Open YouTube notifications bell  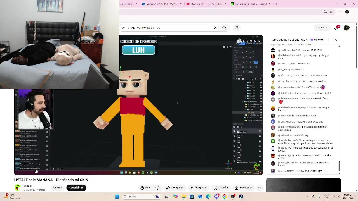coord(336,28)
